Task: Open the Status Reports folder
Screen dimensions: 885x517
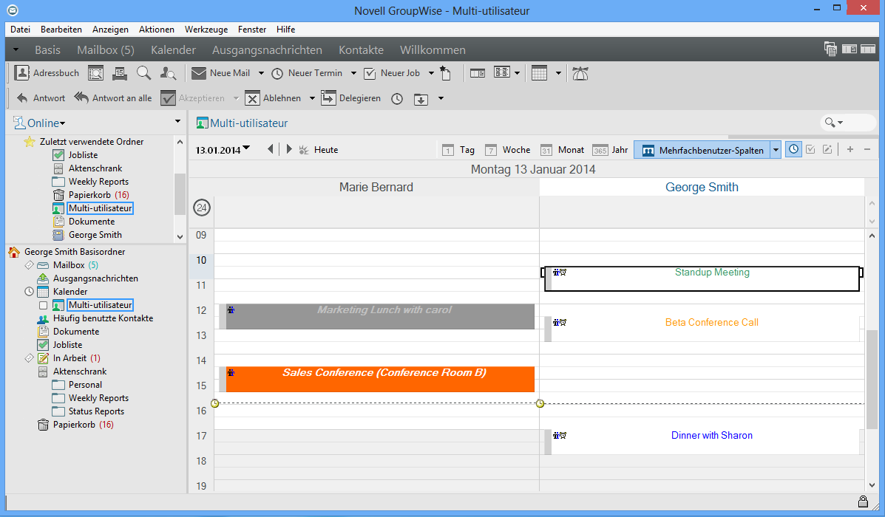Action: pyautogui.click(x=88, y=411)
